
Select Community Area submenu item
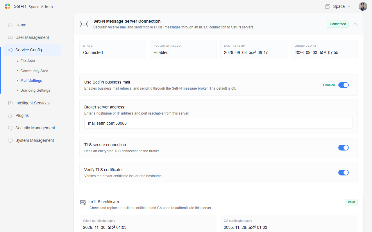34,71
